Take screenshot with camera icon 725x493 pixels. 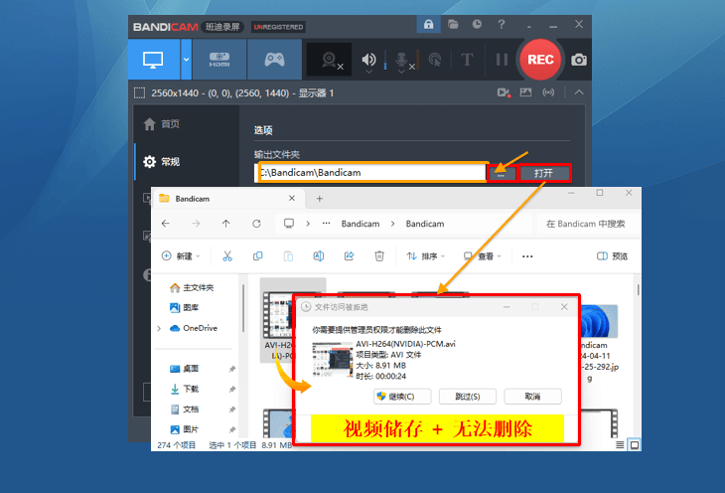click(x=579, y=60)
